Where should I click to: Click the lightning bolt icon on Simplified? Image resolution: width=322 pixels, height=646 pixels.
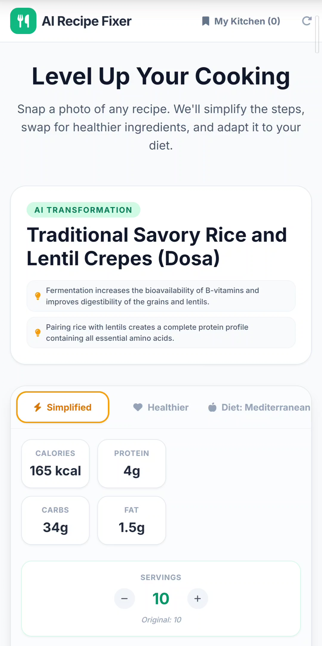(x=38, y=407)
